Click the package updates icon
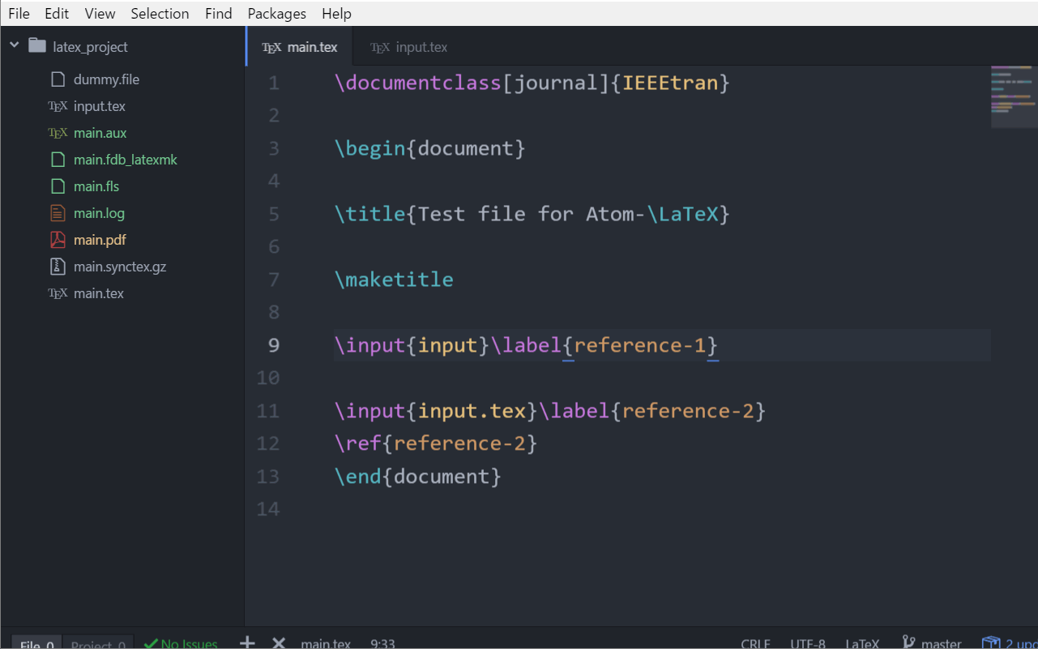Image resolution: width=1038 pixels, height=649 pixels. tap(991, 643)
